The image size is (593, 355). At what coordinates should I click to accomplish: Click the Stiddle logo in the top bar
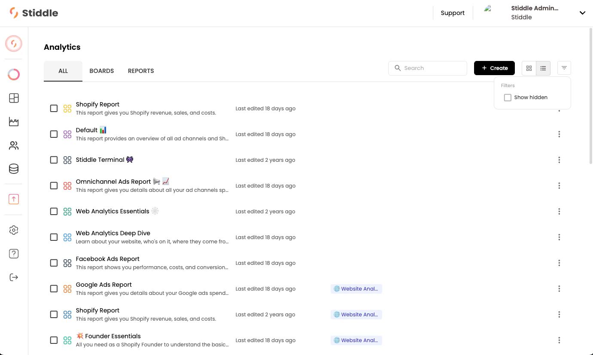(x=33, y=12)
